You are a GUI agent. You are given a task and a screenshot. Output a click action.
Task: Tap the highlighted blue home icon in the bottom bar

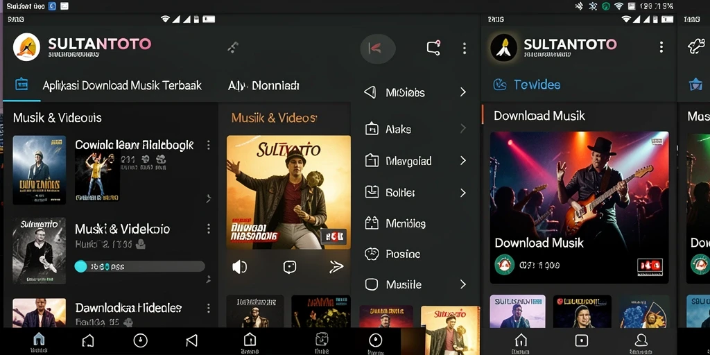pos(40,339)
